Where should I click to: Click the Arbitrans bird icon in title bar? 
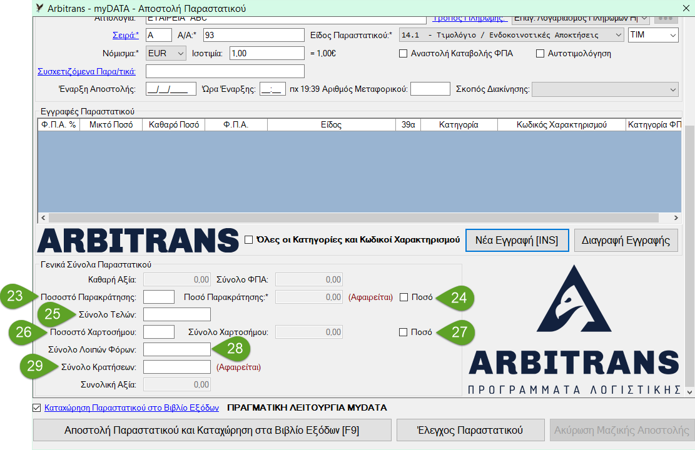click(39, 8)
